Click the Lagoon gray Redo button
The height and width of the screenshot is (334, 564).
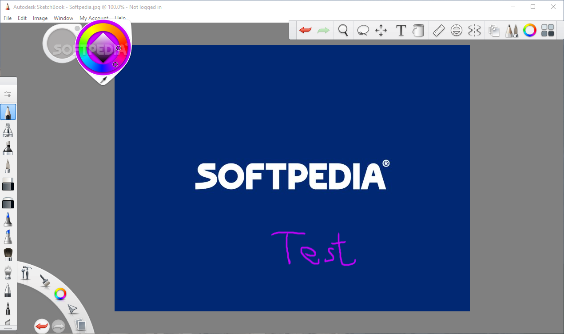(x=59, y=327)
